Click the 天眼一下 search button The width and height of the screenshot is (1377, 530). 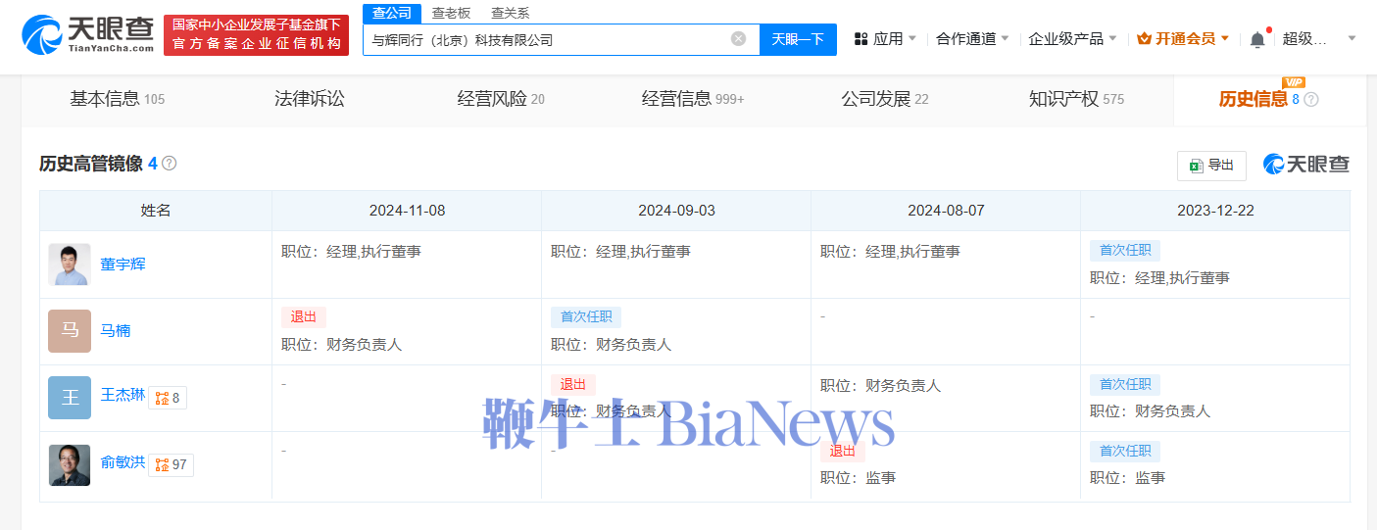[x=798, y=39]
